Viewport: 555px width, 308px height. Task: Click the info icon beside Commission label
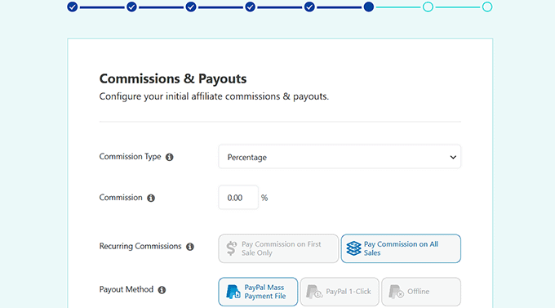[x=151, y=198]
